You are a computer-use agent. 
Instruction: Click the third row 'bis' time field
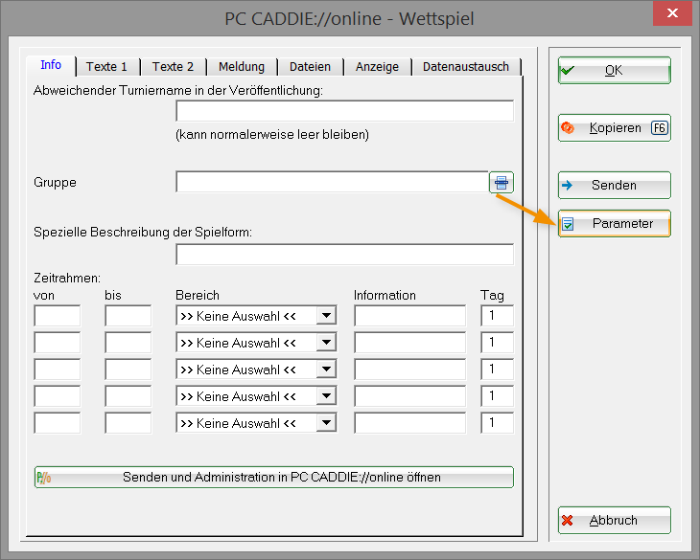click(x=128, y=370)
